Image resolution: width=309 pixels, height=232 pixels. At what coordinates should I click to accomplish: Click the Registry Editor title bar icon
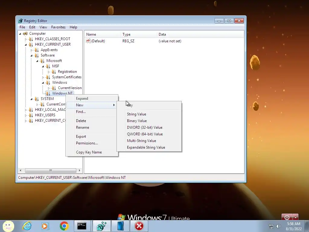pyautogui.click(x=20, y=21)
